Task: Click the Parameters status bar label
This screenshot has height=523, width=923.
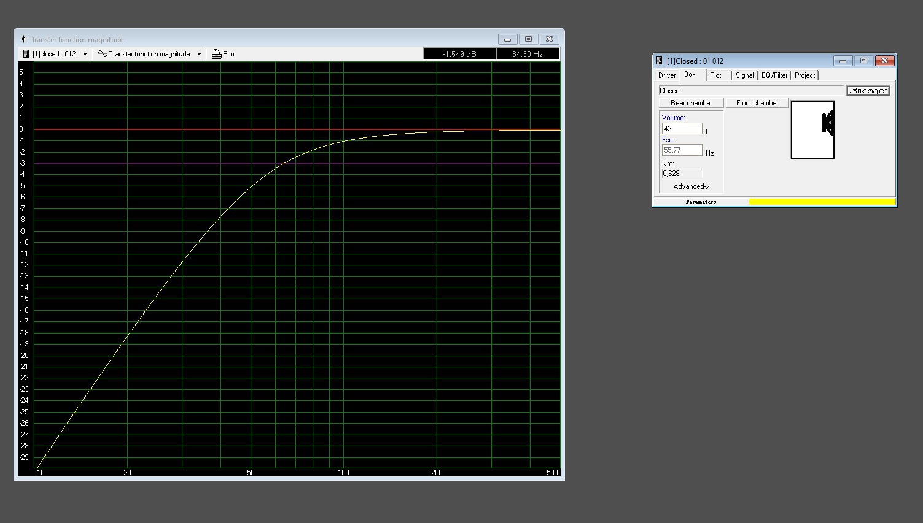Action: (x=701, y=202)
